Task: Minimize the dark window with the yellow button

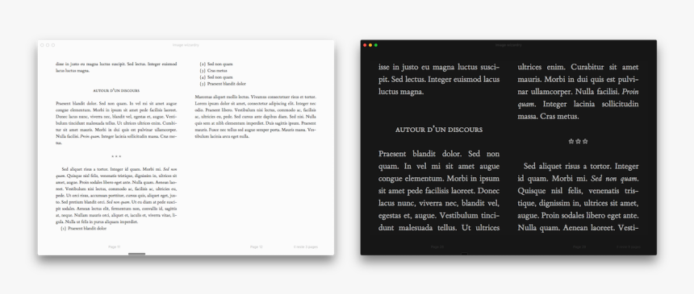Action: (370, 45)
